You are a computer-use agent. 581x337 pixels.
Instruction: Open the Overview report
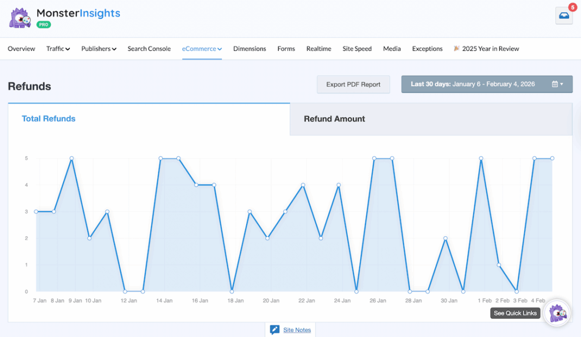click(x=21, y=49)
